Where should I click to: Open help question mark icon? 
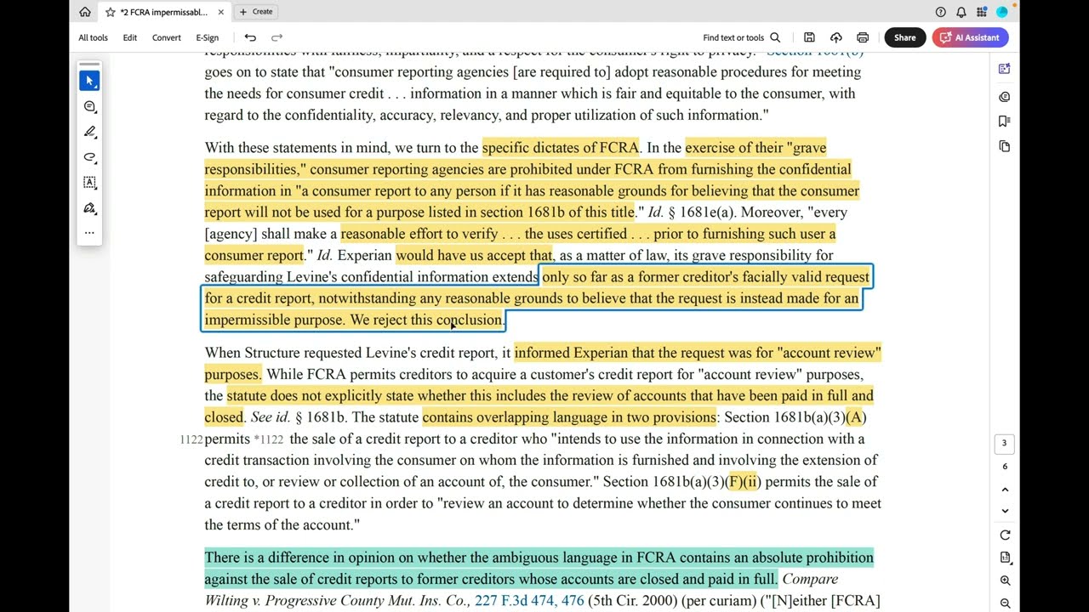940,12
